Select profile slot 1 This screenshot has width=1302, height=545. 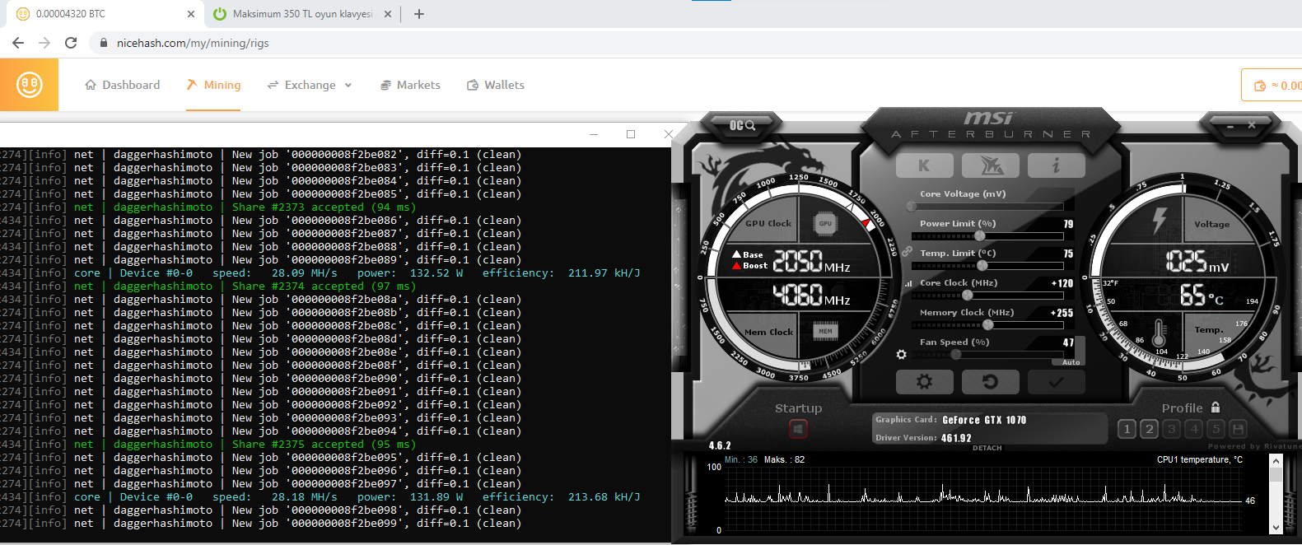(1127, 429)
